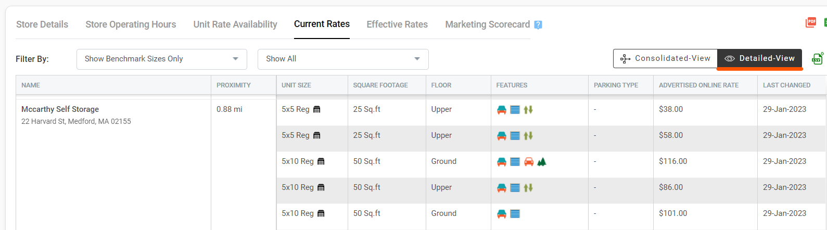Click teal car icon in $116.00 row

(502, 162)
